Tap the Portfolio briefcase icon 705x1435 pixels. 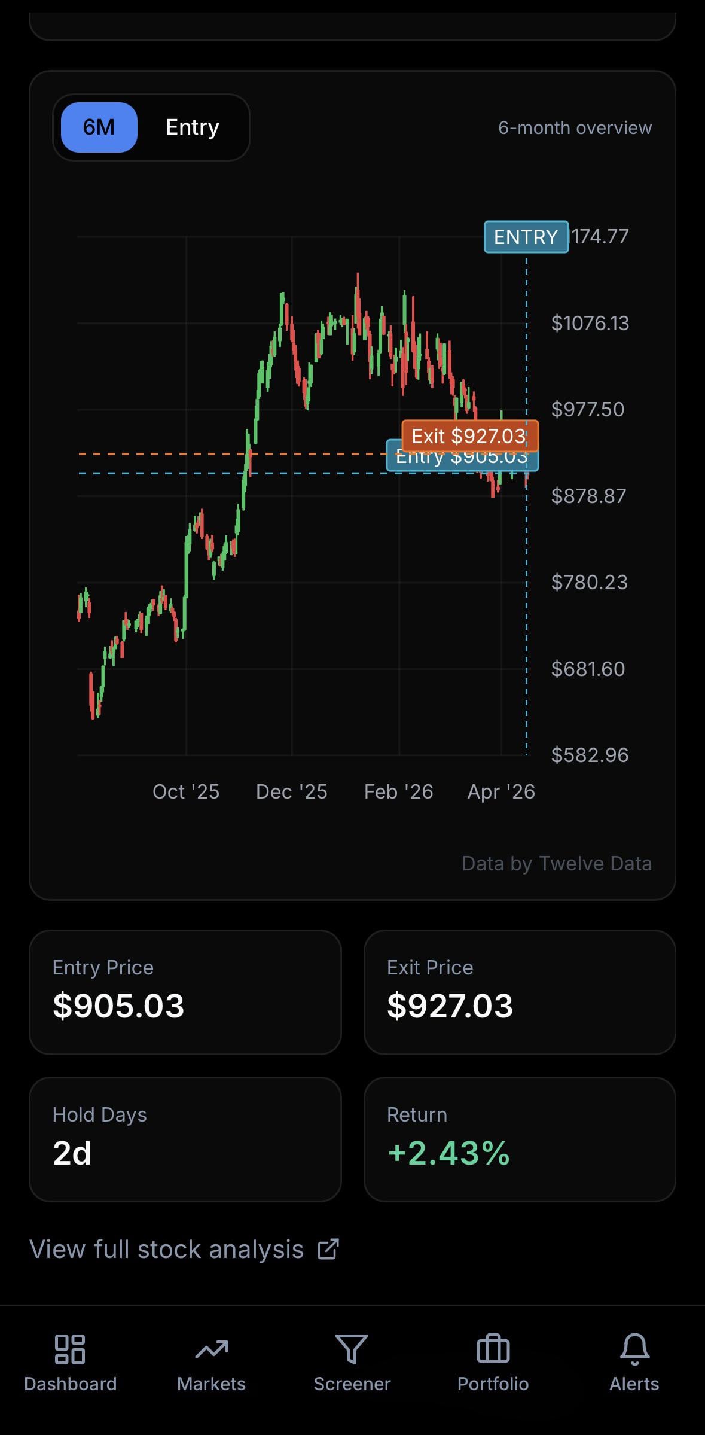pos(493,1349)
